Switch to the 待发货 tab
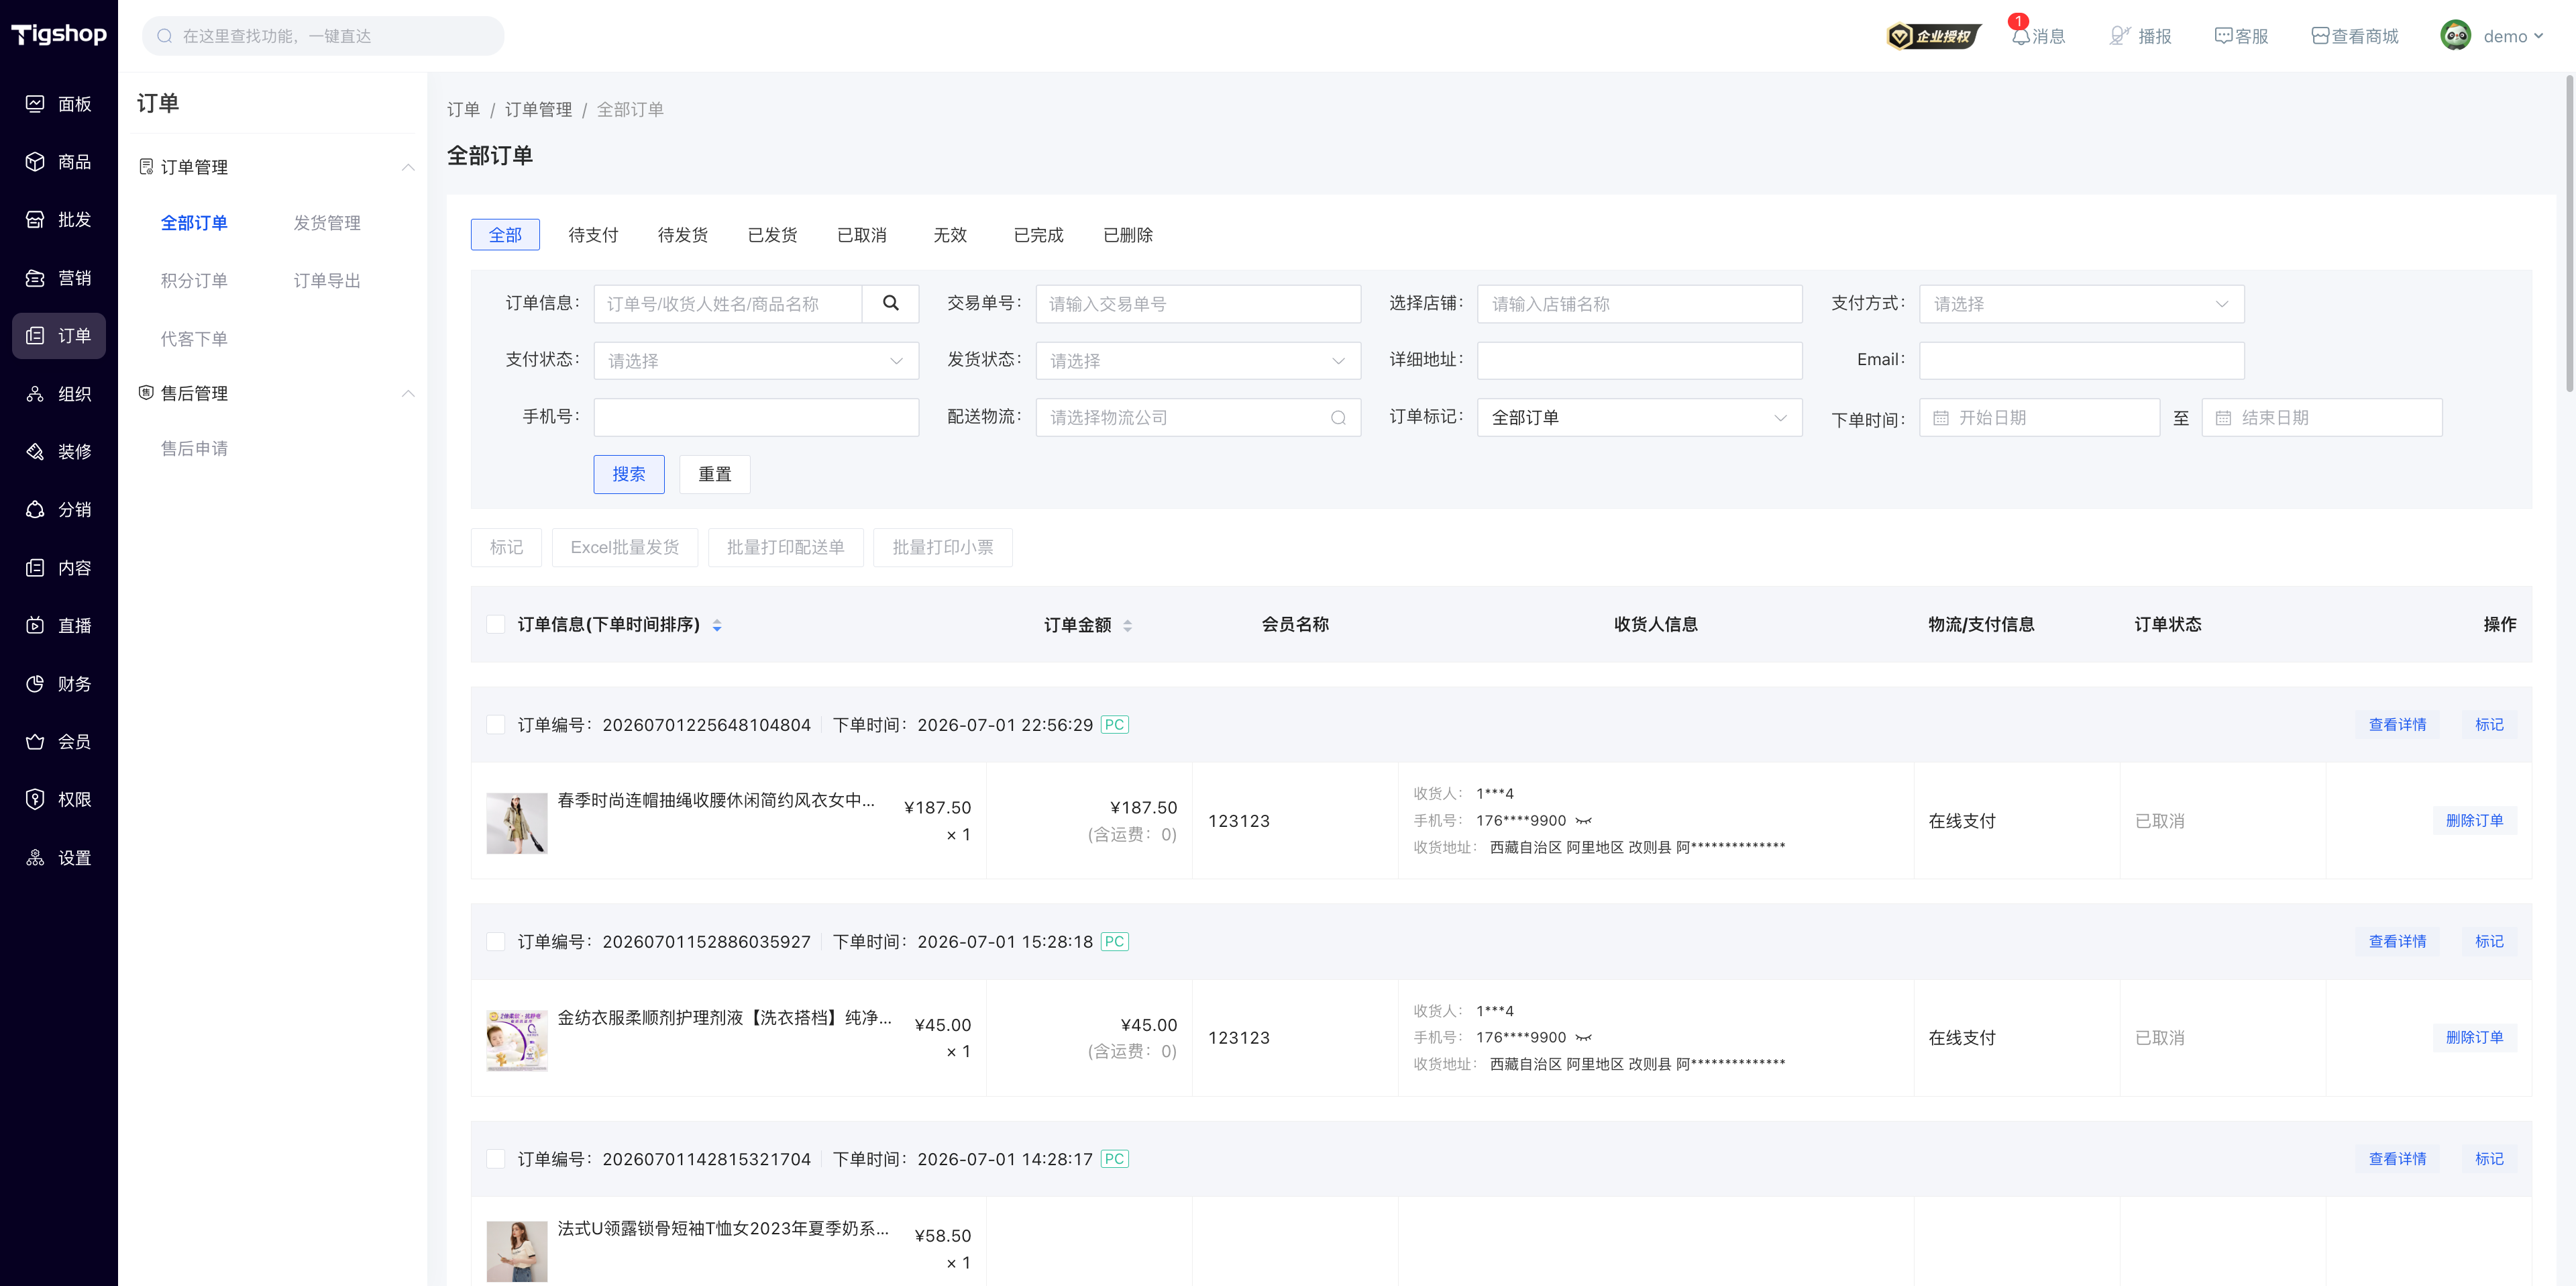Viewport: 2576px width, 1286px height. pyautogui.click(x=683, y=235)
